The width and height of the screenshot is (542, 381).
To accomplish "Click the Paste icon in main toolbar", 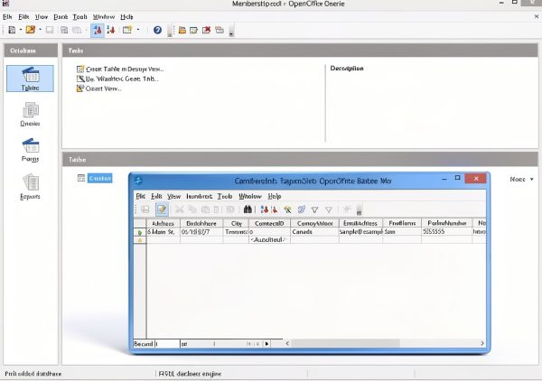I will tap(77, 30).
